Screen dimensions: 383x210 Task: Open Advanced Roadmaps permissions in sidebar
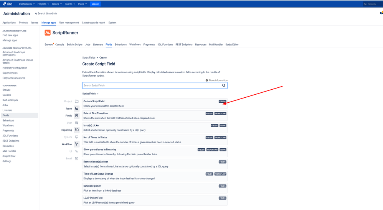click(14, 54)
